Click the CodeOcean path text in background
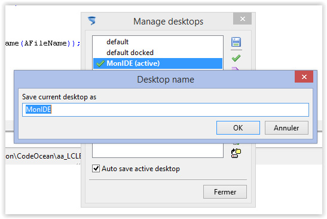The width and height of the screenshot is (327, 219). (x=43, y=156)
